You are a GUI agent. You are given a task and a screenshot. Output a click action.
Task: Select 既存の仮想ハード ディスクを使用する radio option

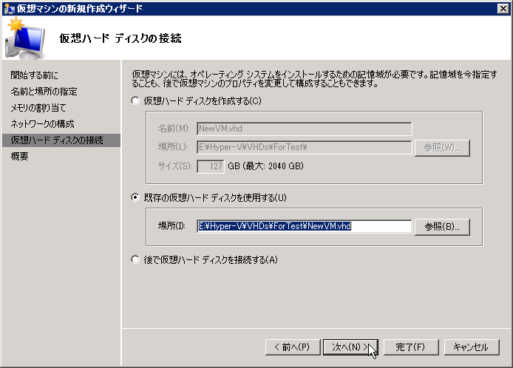pos(135,197)
